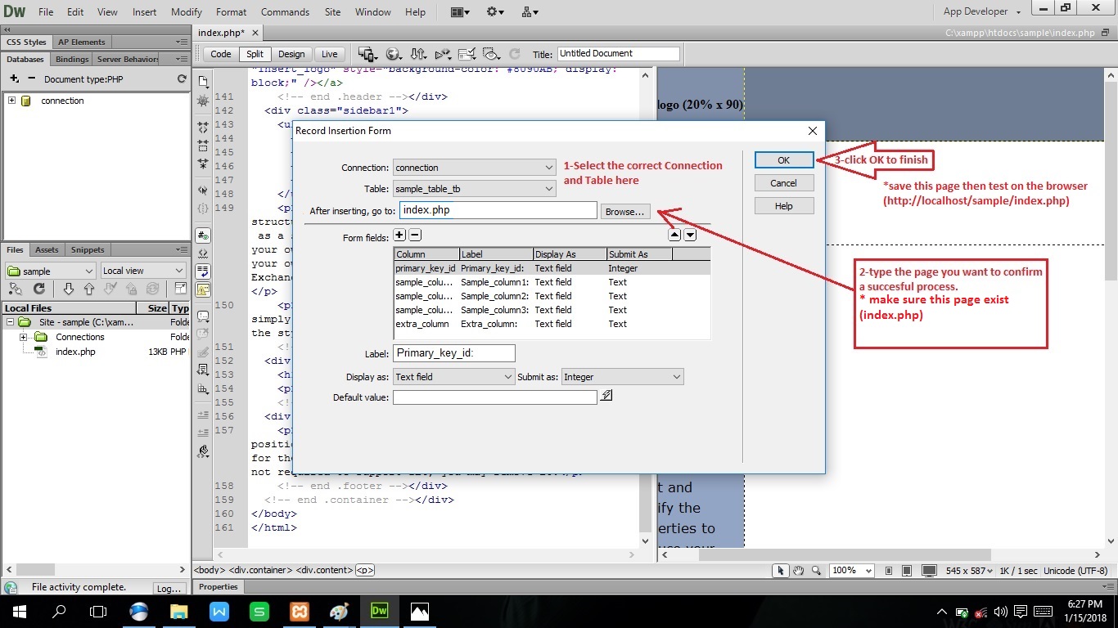The height and width of the screenshot is (628, 1118).
Task: Remove form field with minus button
Action: [415, 235]
